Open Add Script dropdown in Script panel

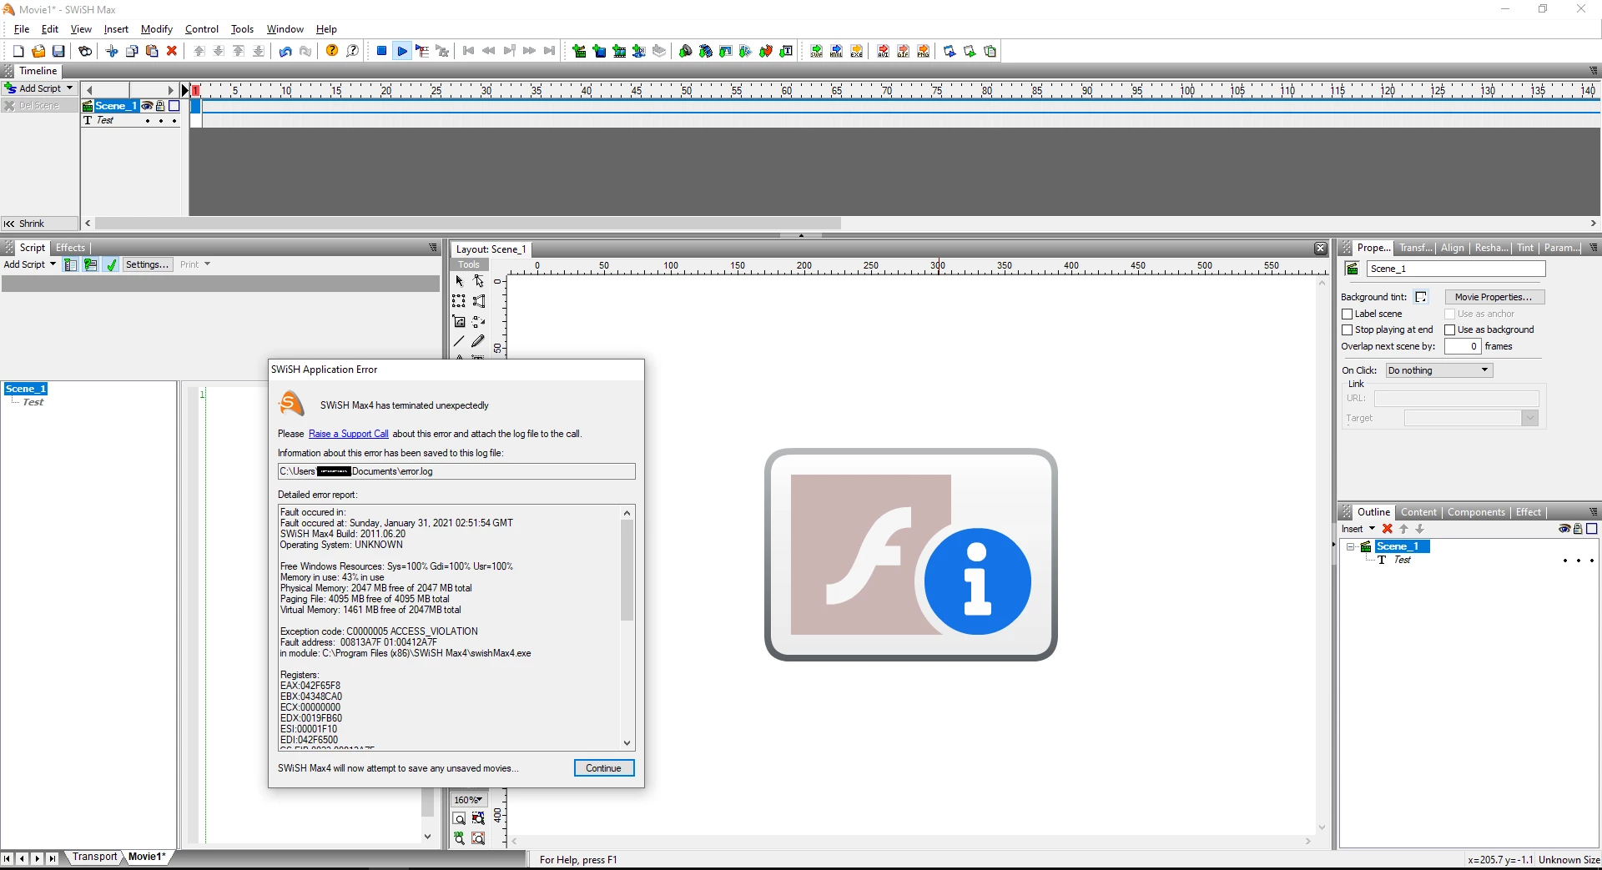point(30,265)
